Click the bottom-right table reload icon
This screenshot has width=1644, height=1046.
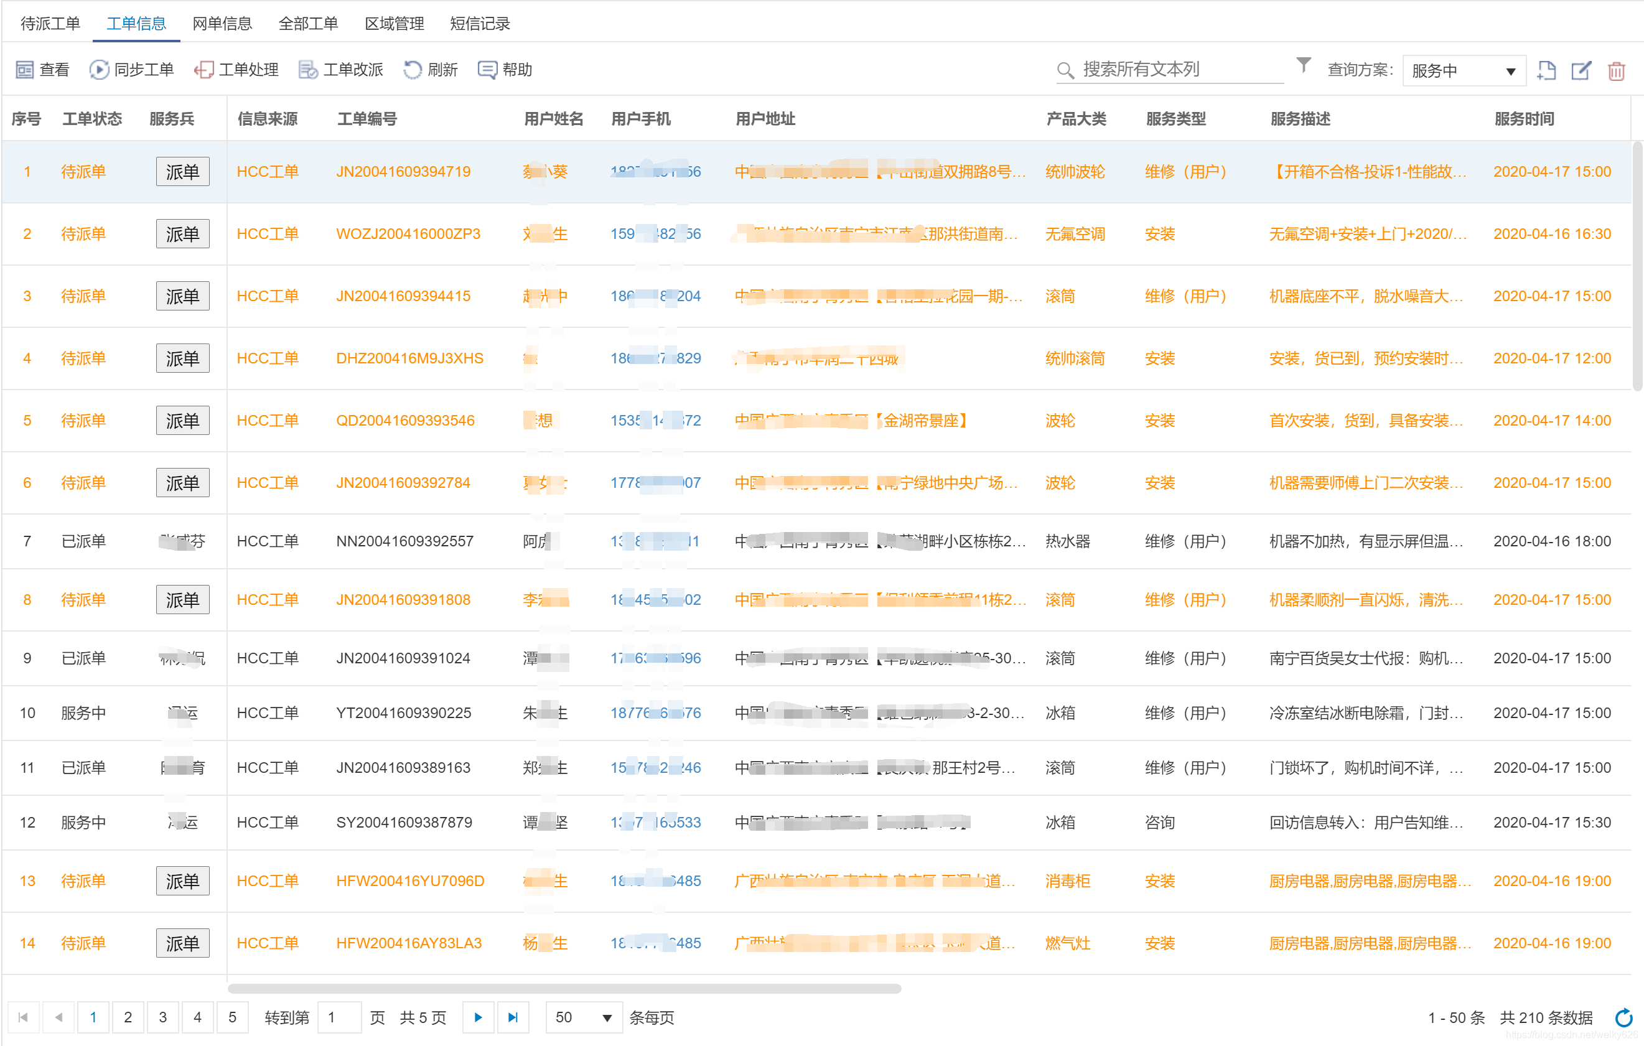1624,1017
